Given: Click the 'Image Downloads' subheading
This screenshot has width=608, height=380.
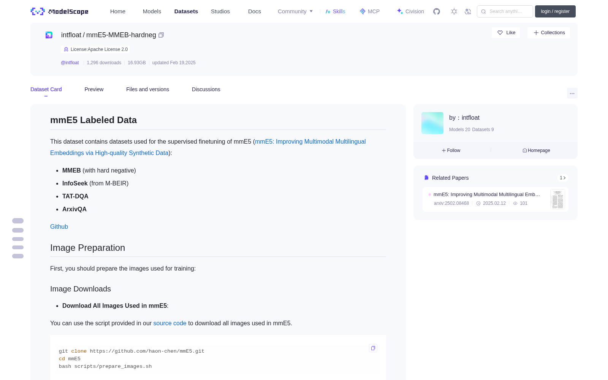Looking at the screenshot, I should coord(81,289).
